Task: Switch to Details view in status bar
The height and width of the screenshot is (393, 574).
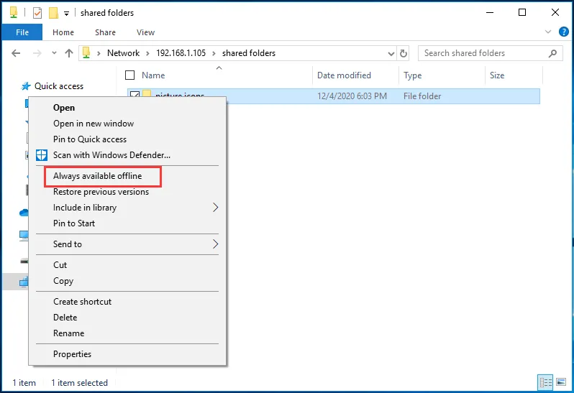Action: click(x=545, y=382)
